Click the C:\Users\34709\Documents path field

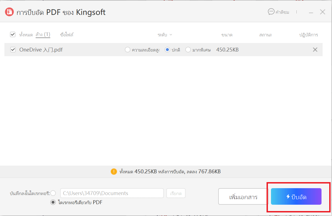tap(112, 193)
